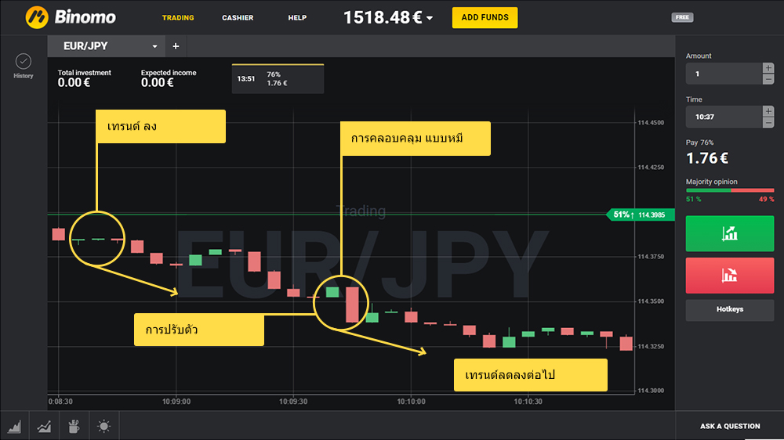Add new asset tab with plus
The image size is (784, 440).
click(x=176, y=46)
